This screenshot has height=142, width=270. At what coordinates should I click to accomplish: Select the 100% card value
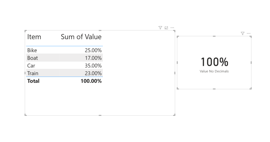pos(214,62)
